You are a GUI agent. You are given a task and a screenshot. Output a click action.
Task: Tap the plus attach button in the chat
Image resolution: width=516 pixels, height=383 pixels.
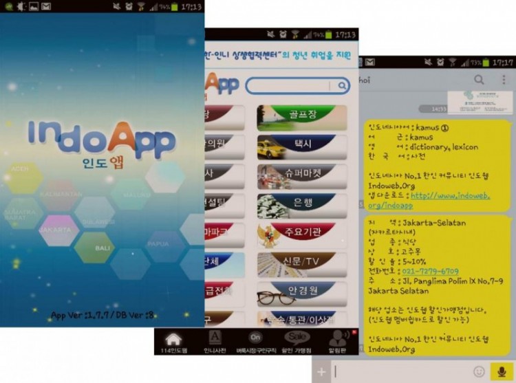pos(321,372)
